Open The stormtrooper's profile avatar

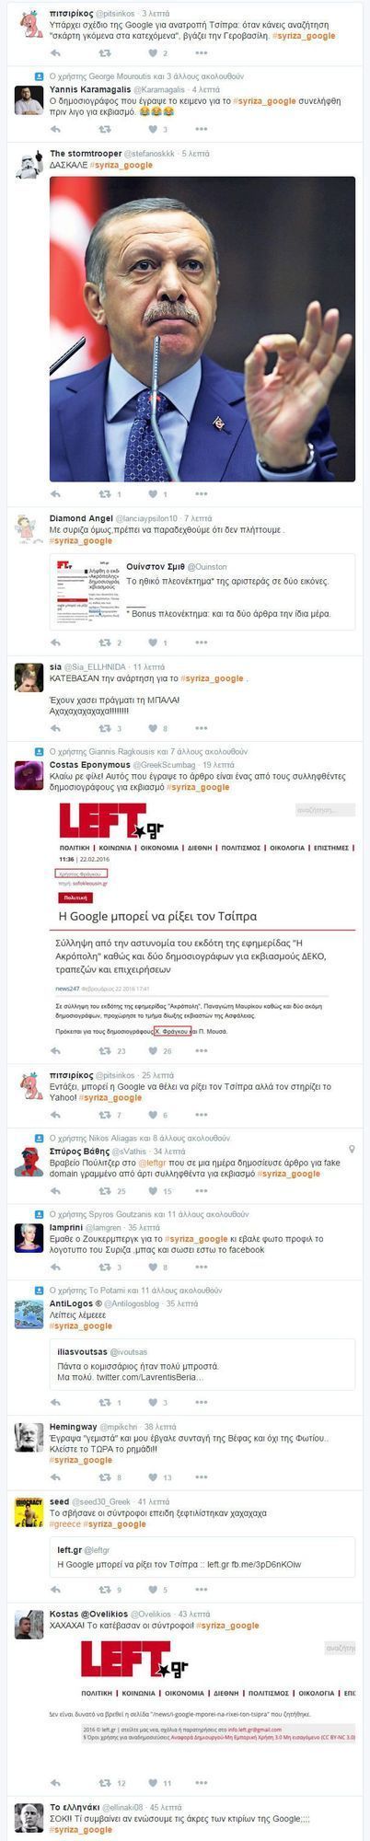[x=29, y=164]
